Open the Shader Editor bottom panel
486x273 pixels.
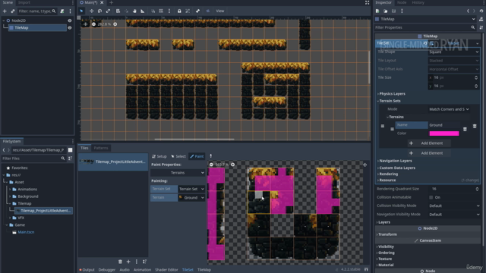[166, 270]
